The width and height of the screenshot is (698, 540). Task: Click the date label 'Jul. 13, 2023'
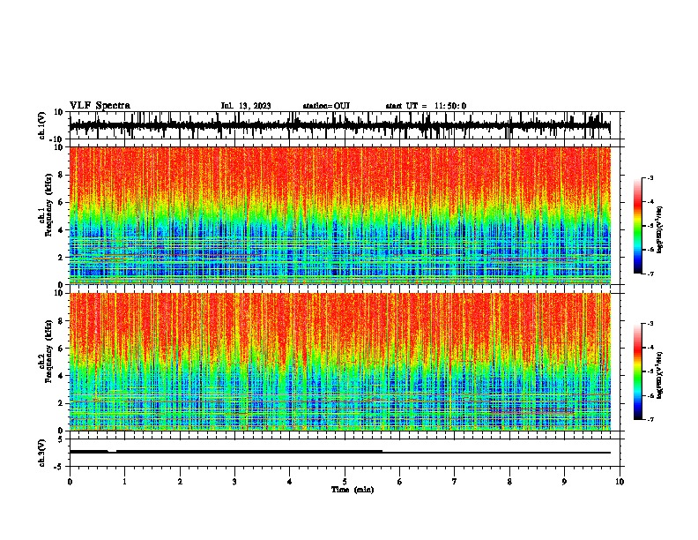[246, 106]
